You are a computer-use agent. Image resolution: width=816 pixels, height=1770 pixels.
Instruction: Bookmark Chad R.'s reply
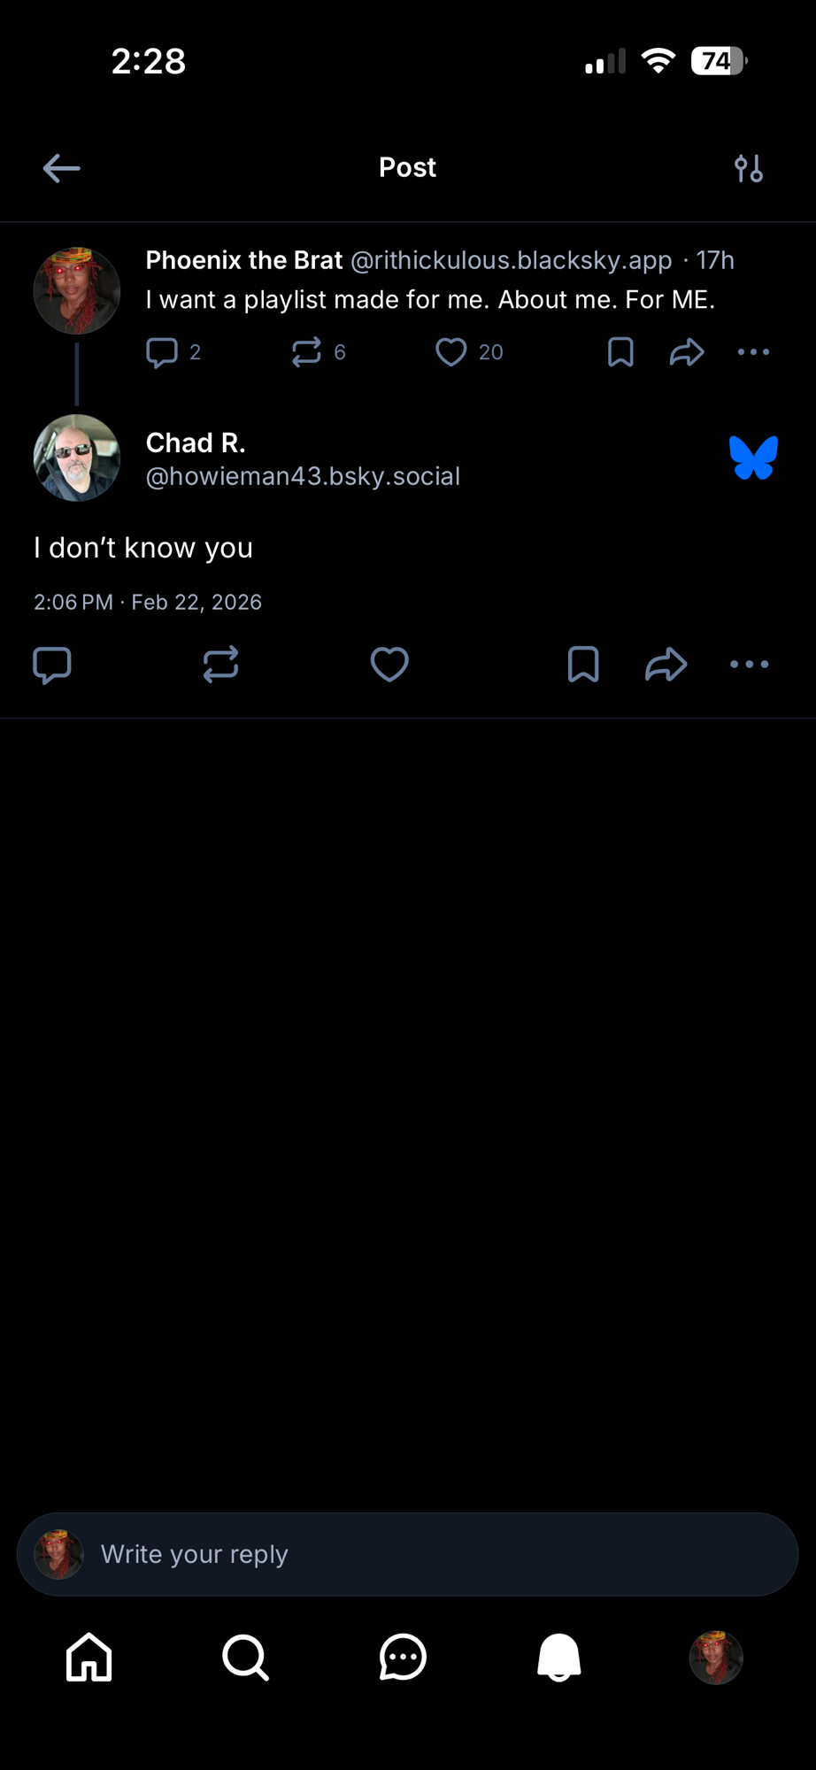(x=583, y=665)
